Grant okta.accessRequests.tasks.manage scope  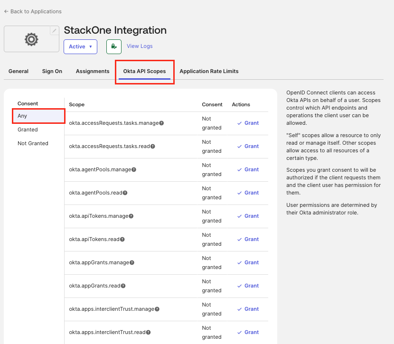pyautogui.click(x=248, y=123)
